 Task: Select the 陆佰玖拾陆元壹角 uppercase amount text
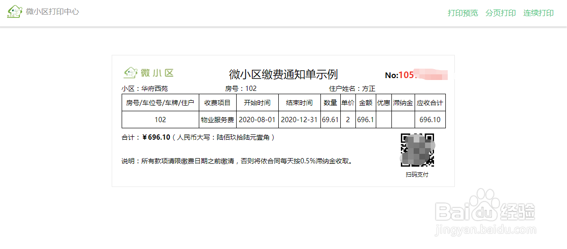[244, 138]
